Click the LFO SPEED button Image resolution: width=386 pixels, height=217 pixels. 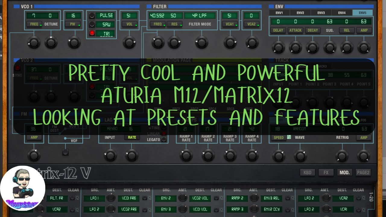click(278, 137)
